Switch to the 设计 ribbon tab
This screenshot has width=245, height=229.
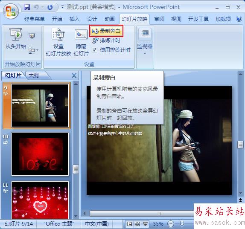(x=92, y=19)
